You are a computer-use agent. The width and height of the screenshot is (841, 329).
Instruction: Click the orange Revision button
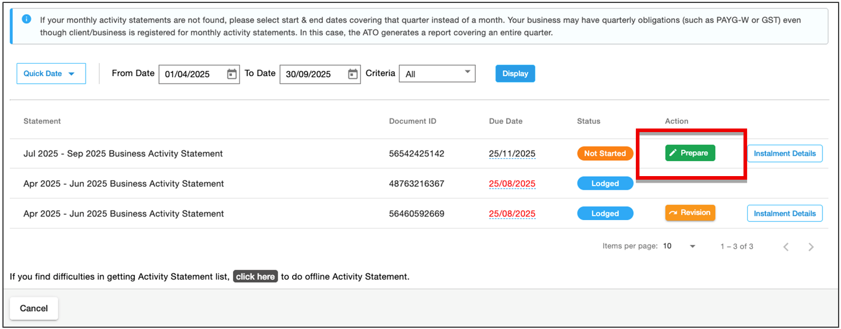click(x=690, y=213)
